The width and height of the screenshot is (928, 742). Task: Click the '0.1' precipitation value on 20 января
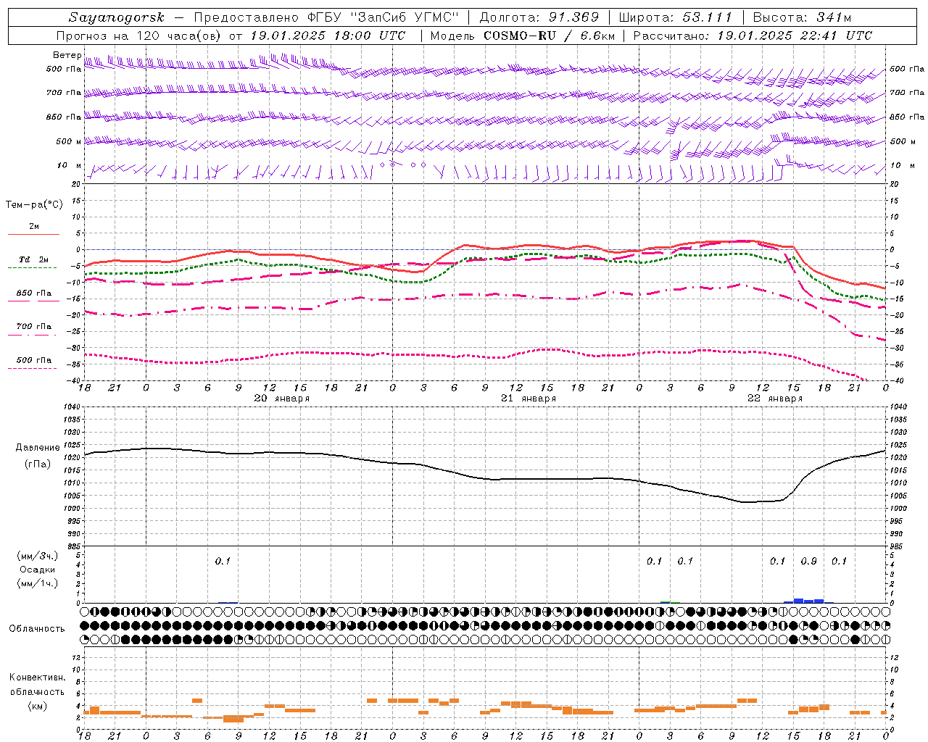(223, 561)
